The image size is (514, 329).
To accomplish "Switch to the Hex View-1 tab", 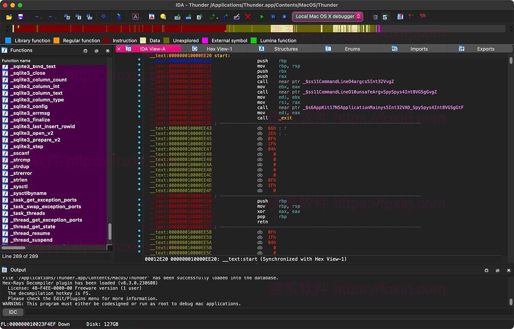I will (219, 49).
